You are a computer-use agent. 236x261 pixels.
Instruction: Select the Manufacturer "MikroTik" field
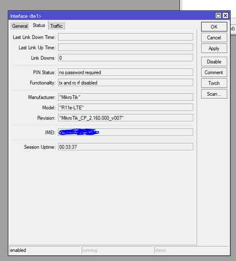[126, 97]
